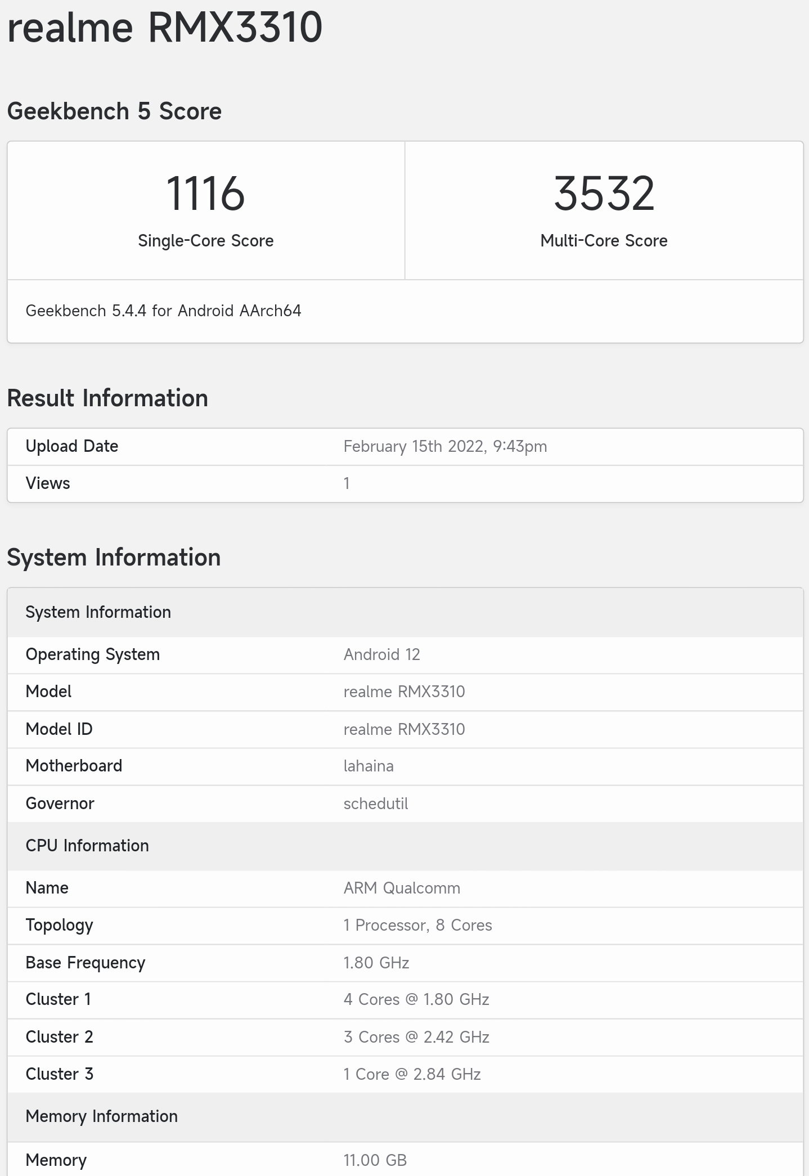Viewport: 809px width, 1176px height.
Task: Click the 1 Processor, 8 Cores topology value
Action: pyautogui.click(x=417, y=926)
